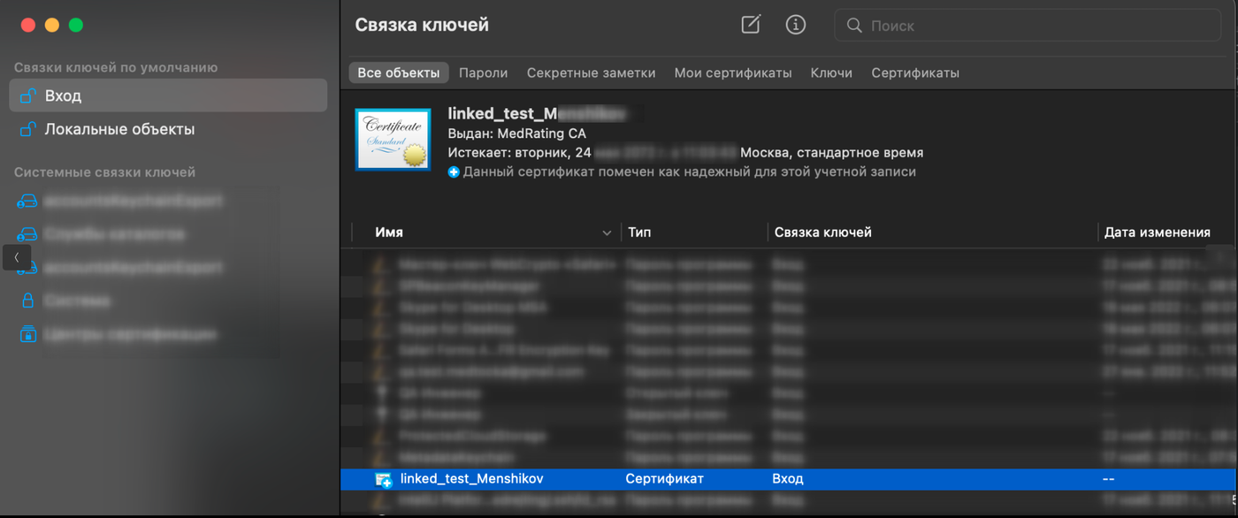The width and height of the screenshot is (1238, 518).
Task: Collapse the sidebar with the arrow handle
Action: pyautogui.click(x=17, y=257)
